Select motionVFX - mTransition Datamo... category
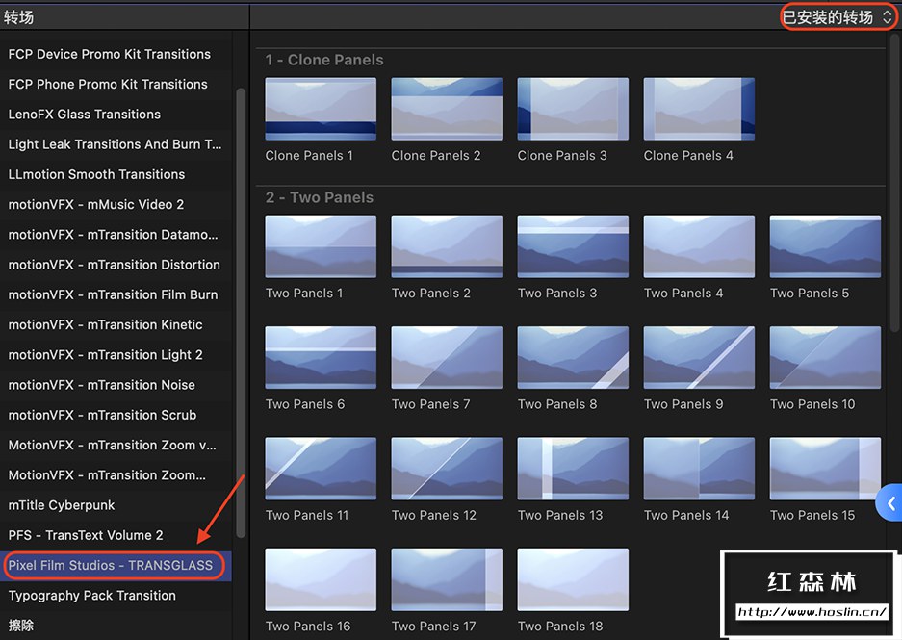 click(x=116, y=235)
